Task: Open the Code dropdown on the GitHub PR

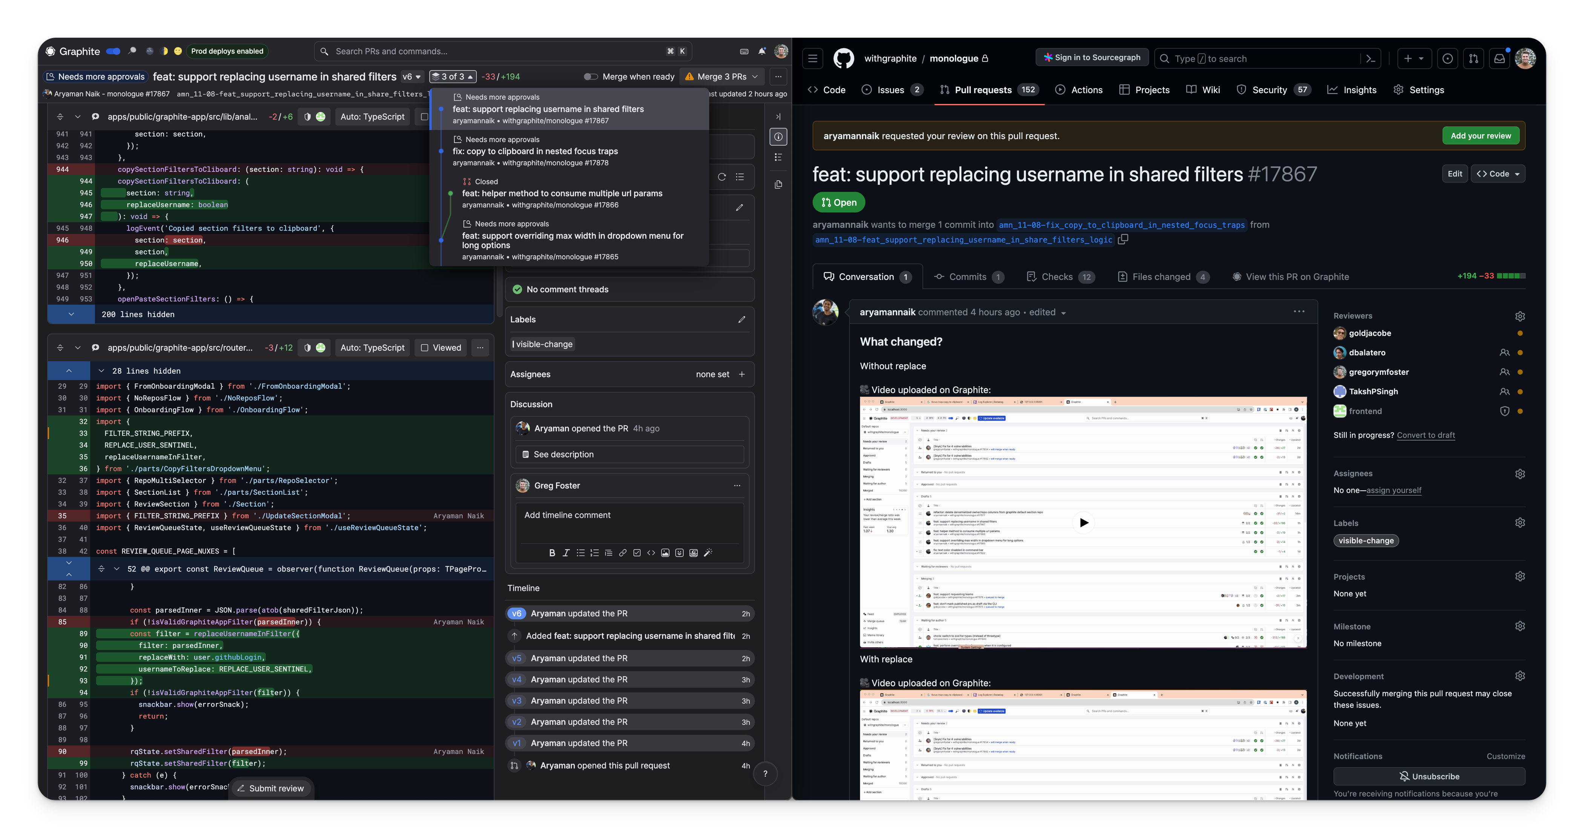Action: pos(1498,173)
